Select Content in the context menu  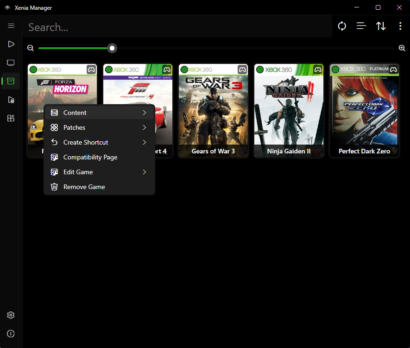pos(99,113)
